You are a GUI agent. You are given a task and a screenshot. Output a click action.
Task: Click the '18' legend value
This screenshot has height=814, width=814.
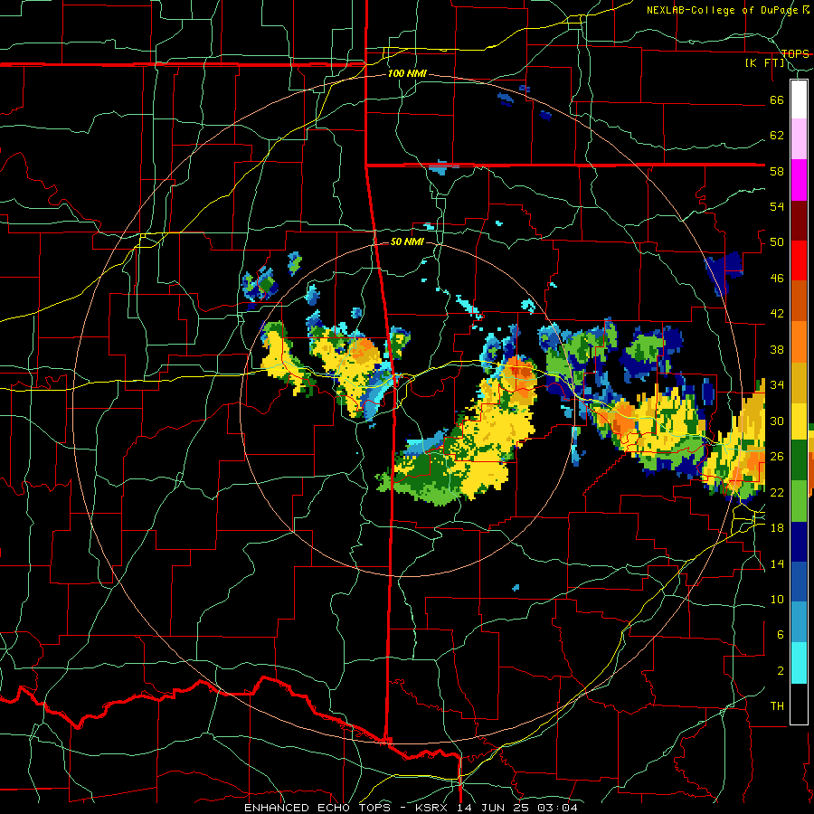777,528
